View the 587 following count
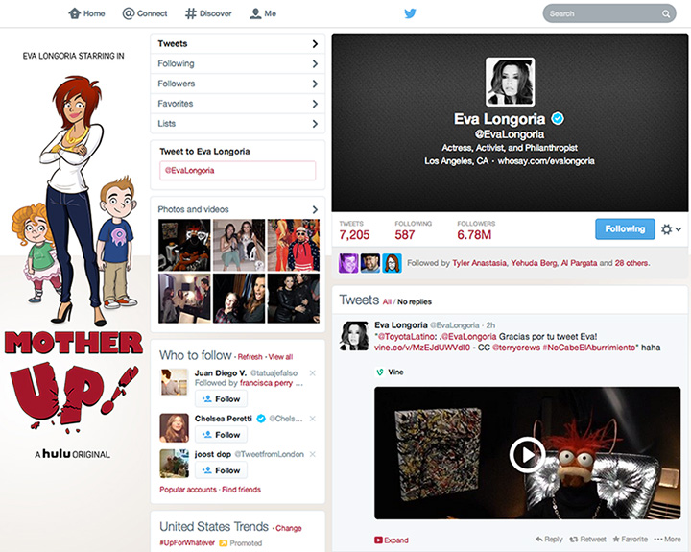This screenshot has width=691, height=552. [x=413, y=230]
